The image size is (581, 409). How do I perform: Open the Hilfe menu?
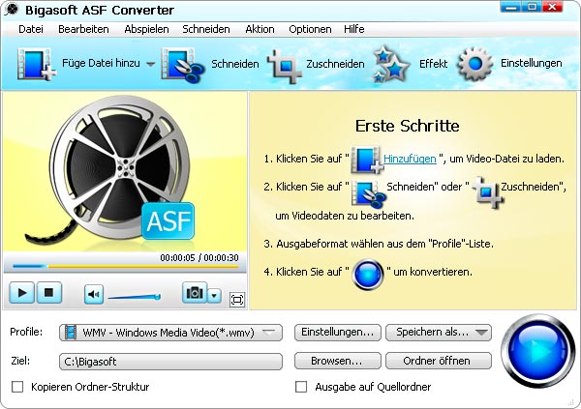click(x=353, y=29)
